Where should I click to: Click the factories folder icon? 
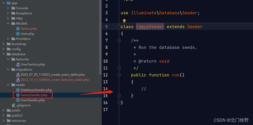(x=13, y=59)
